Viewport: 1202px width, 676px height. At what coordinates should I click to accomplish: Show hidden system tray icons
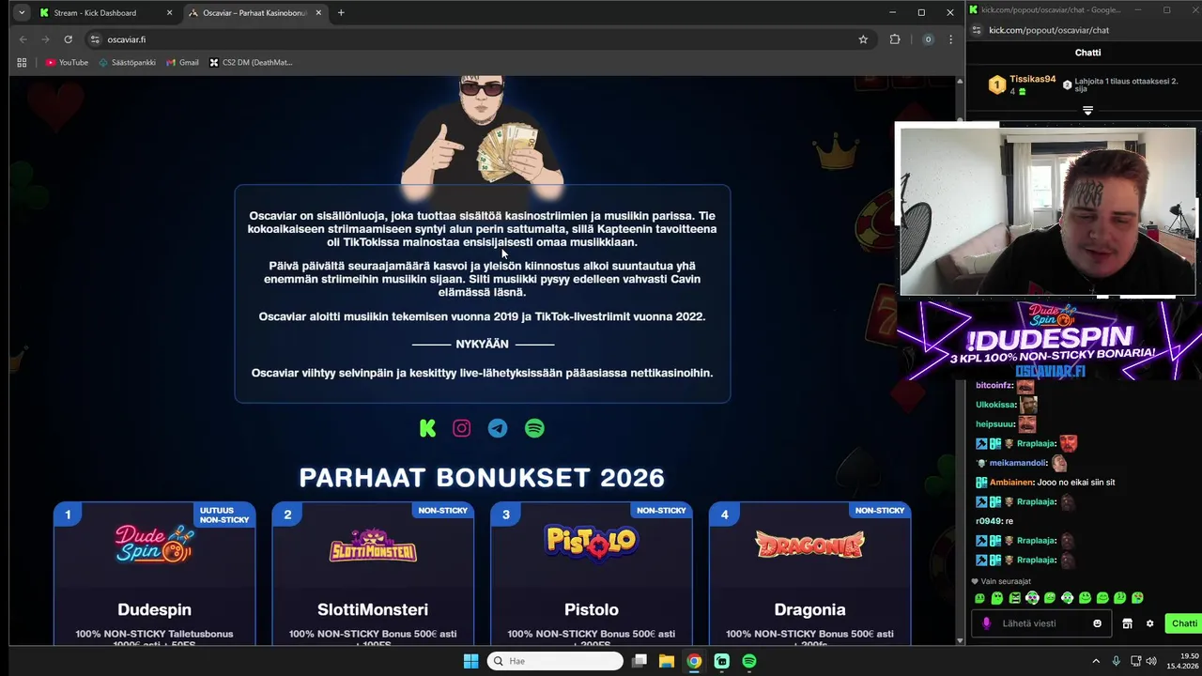tap(1095, 661)
